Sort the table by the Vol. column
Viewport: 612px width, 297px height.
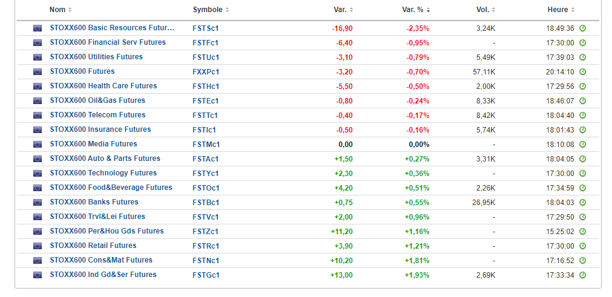point(486,10)
